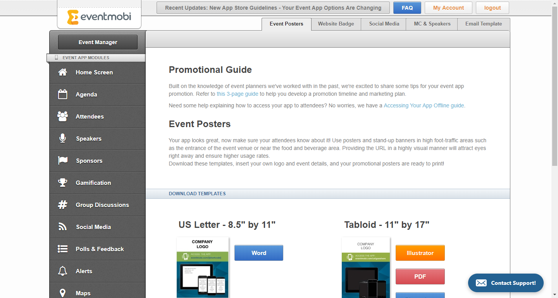Go to the MC & Speakers tab

pos(432,24)
